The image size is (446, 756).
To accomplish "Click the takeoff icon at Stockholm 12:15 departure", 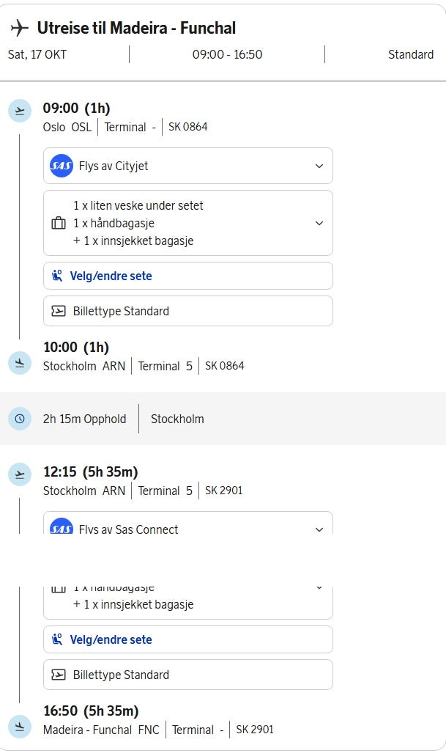I will tap(20, 474).
